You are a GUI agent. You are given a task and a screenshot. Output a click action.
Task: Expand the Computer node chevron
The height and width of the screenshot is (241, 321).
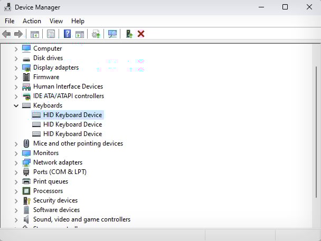(x=16, y=49)
